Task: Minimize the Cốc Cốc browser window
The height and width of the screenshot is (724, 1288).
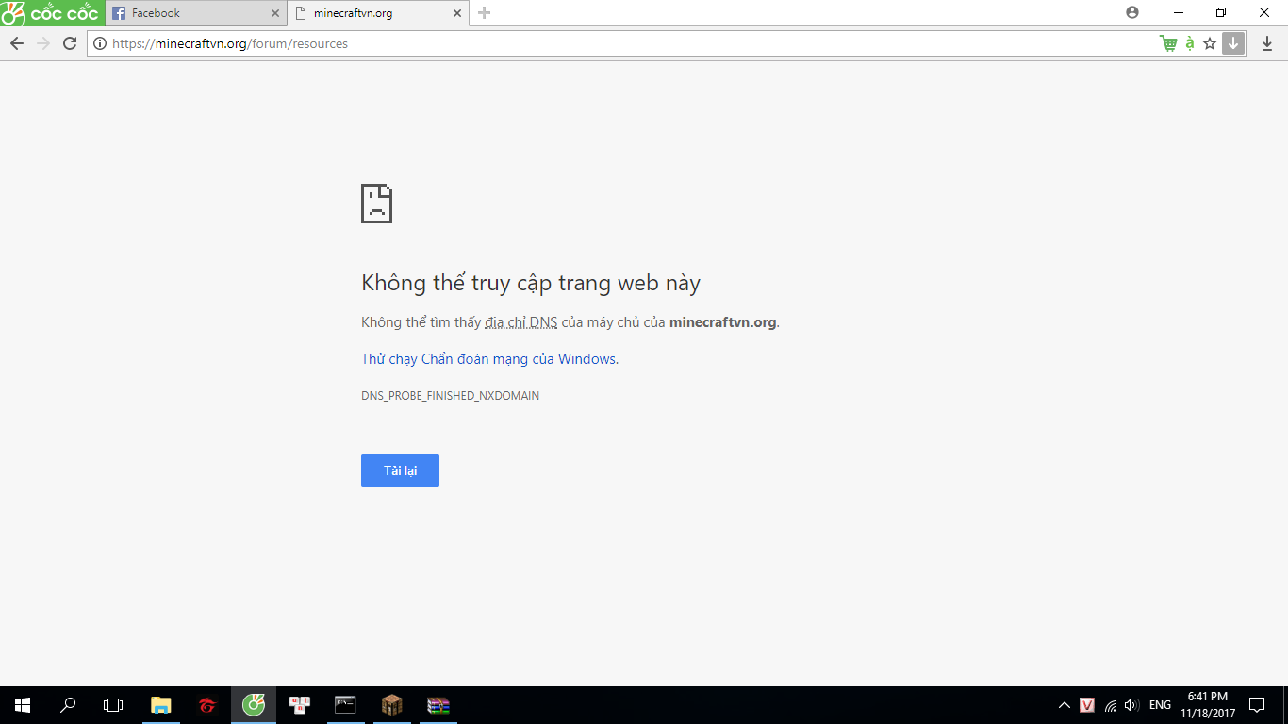Action: point(1179,12)
